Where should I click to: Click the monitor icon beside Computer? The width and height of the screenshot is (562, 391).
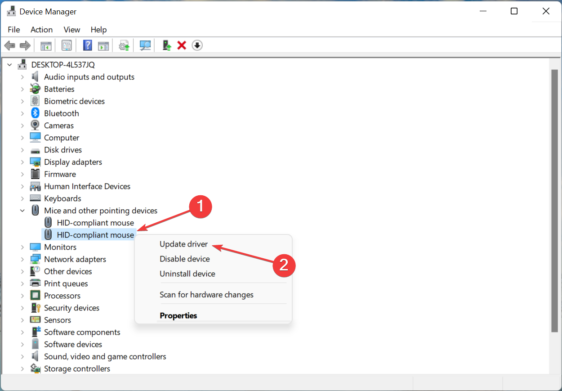point(35,138)
